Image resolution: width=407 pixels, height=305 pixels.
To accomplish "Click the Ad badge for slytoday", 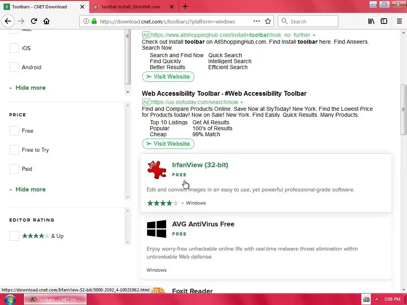I will [x=146, y=102].
